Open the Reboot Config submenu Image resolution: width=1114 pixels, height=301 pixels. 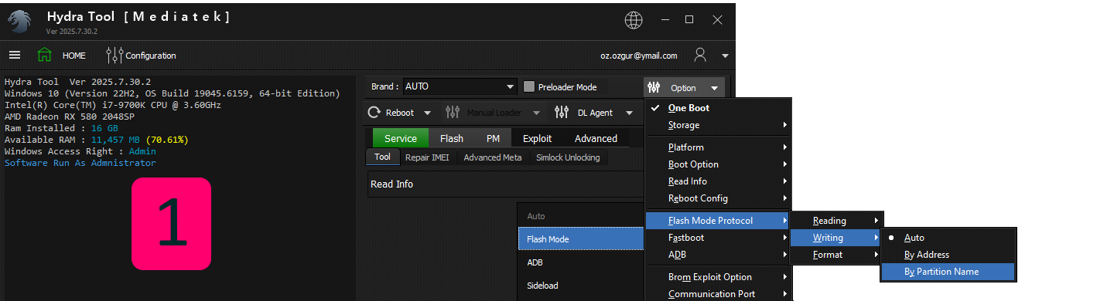click(719, 198)
